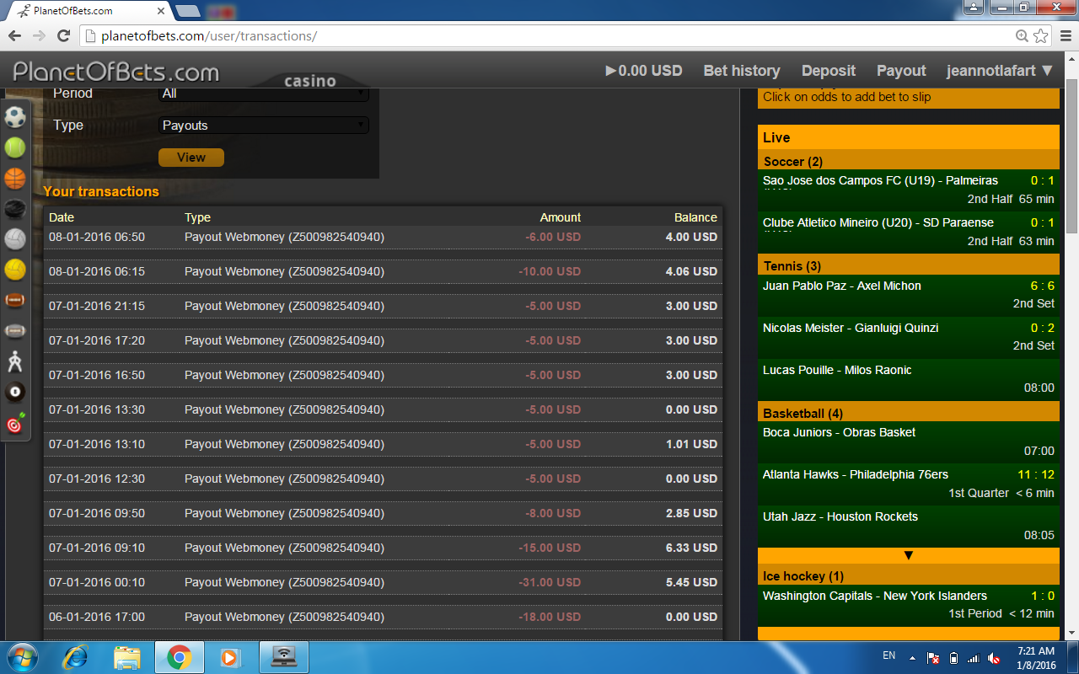Reload the planetofbets page
Viewport: 1079px width, 674px height.
pos(63,35)
